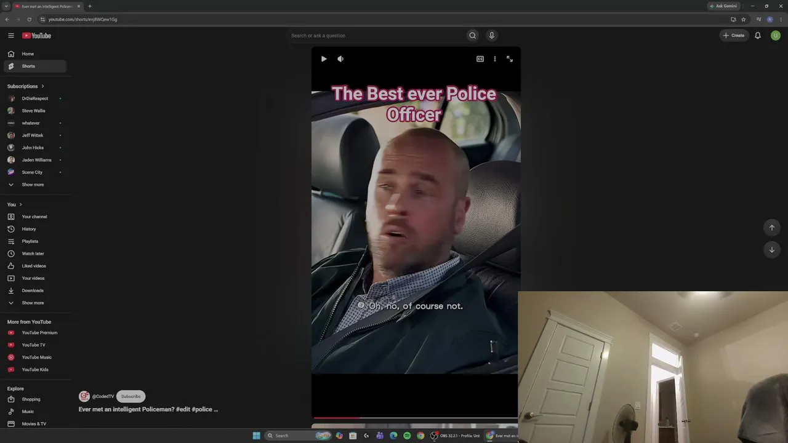Open the Chrome three-dot menu
The height and width of the screenshot is (443, 788).
[781, 19]
